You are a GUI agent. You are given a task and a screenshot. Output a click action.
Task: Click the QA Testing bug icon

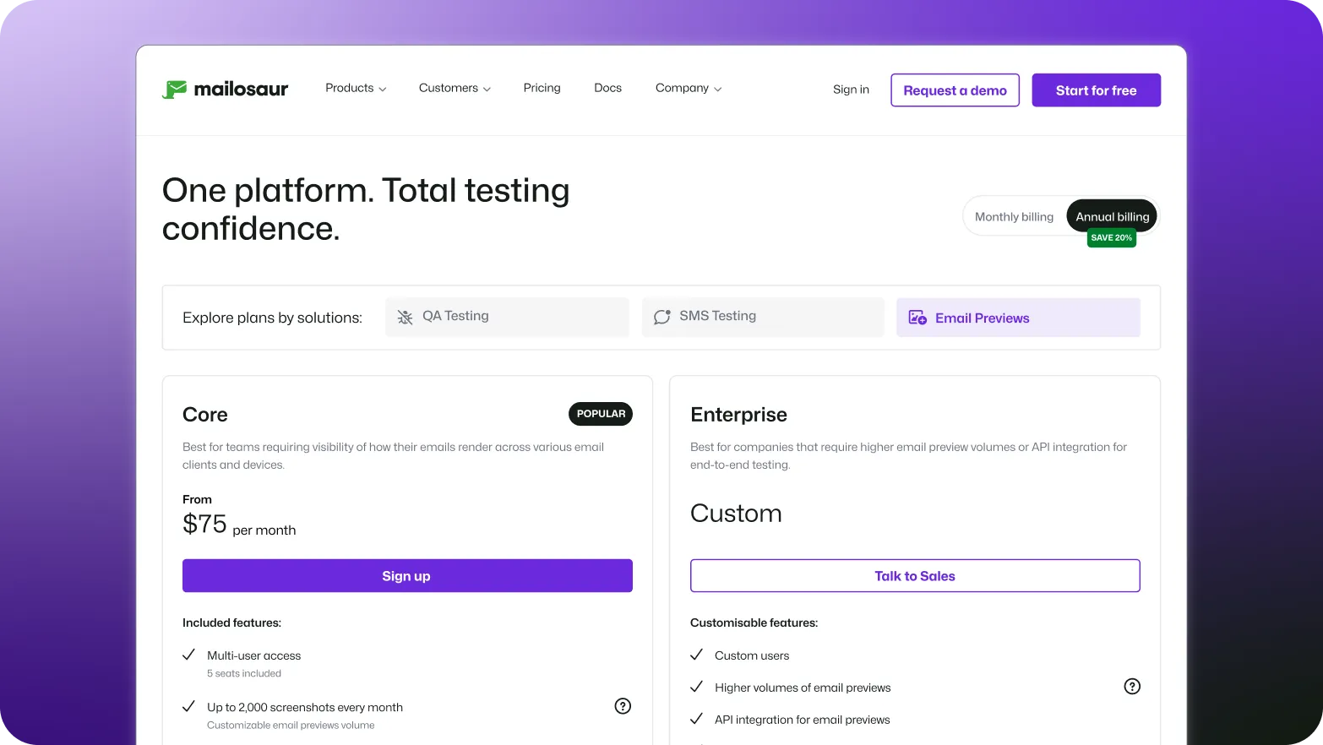(406, 317)
